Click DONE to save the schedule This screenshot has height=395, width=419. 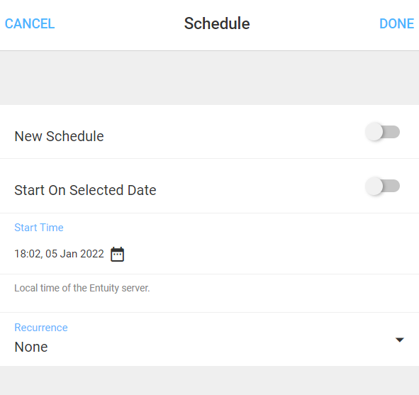[x=396, y=23]
